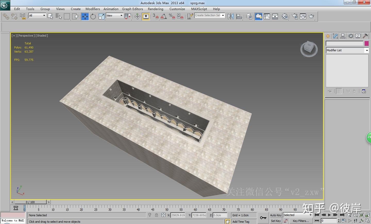
Task: Toggle the Angle Snap button
Action: (164, 16)
